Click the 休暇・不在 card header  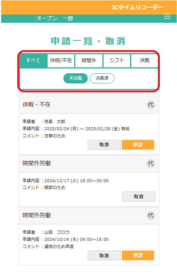click(89, 105)
